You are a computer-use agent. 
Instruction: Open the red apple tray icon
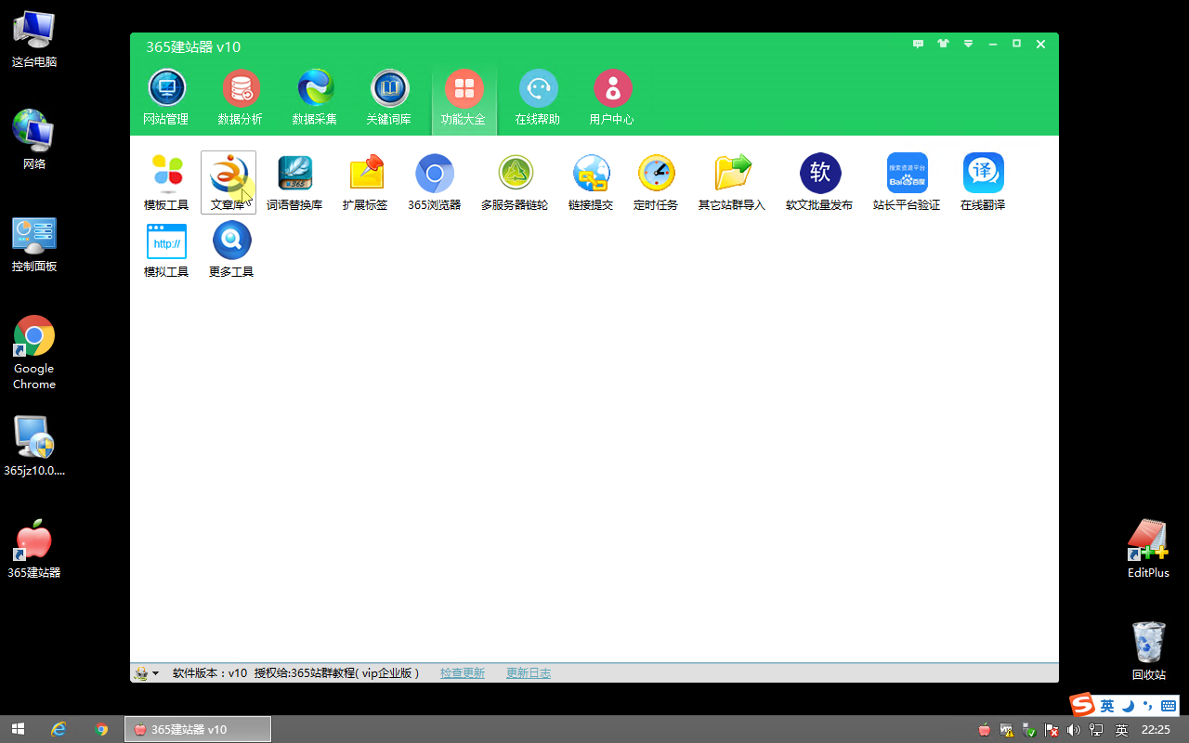click(x=984, y=730)
